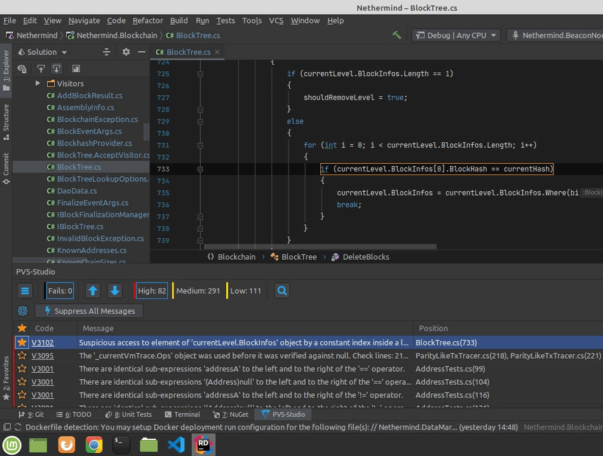Toggle High: 82 severity filter
This screenshot has width=603, height=456.
coord(151,291)
